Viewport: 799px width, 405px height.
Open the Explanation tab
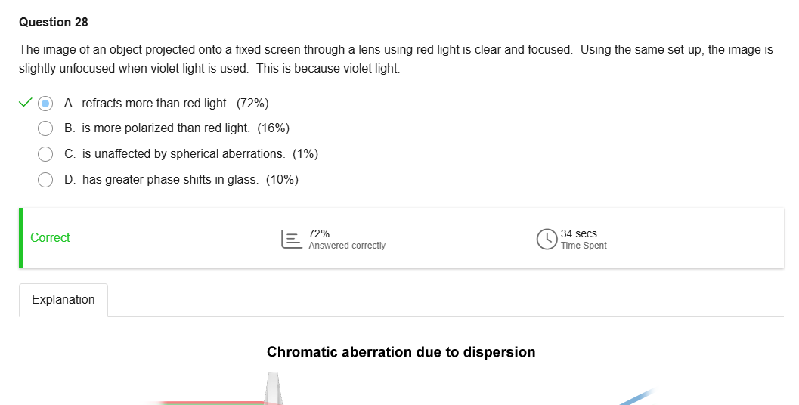pyautogui.click(x=63, y=300)
